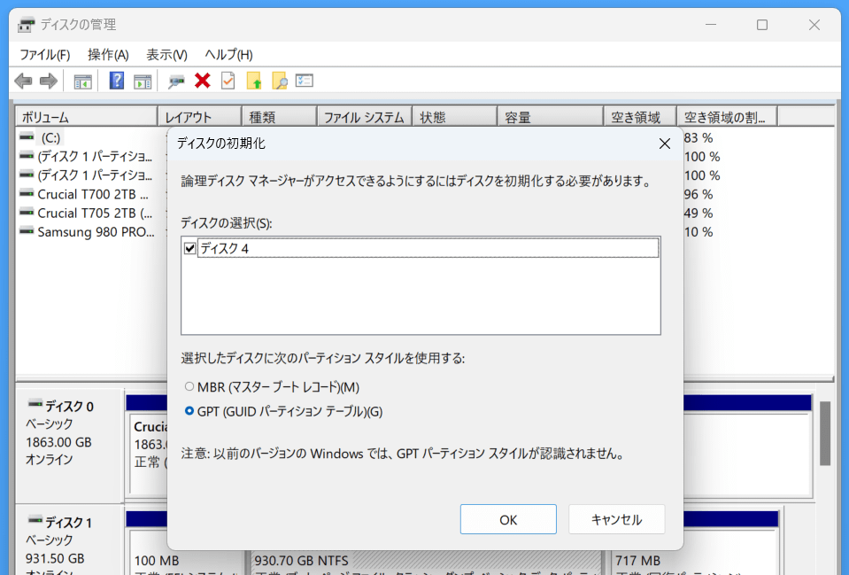Screen dimensions: 849x575
Task: Select the ディスク 4 list entry text
Action: coord(224,248)
